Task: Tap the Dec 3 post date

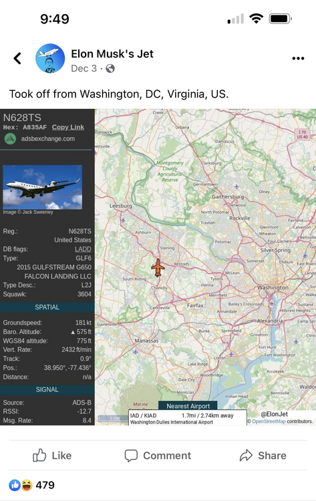Action: point(84,68)
